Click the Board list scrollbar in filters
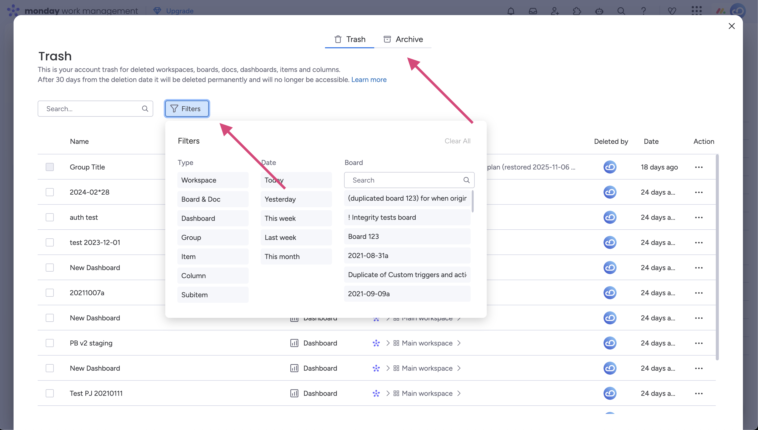758x430 pixels. tap(472, 201)
